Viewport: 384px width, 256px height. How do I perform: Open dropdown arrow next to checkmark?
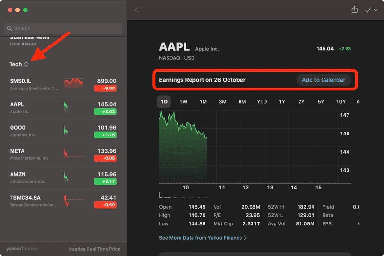(375, 10)
